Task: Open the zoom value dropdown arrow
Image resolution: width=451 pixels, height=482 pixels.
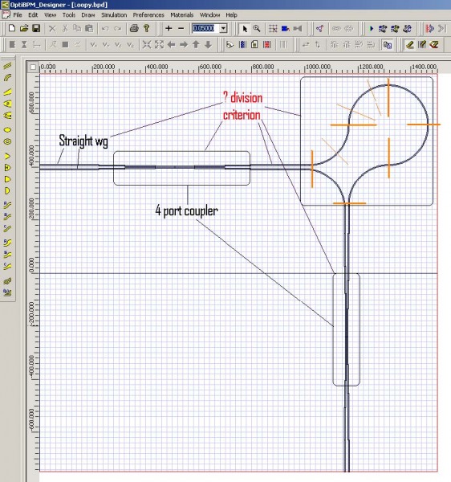Action: [x=224, y=29]
